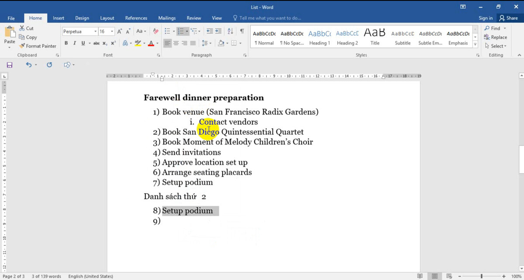
Task: Repeat the last action
Action: click(x=49, y=65)
